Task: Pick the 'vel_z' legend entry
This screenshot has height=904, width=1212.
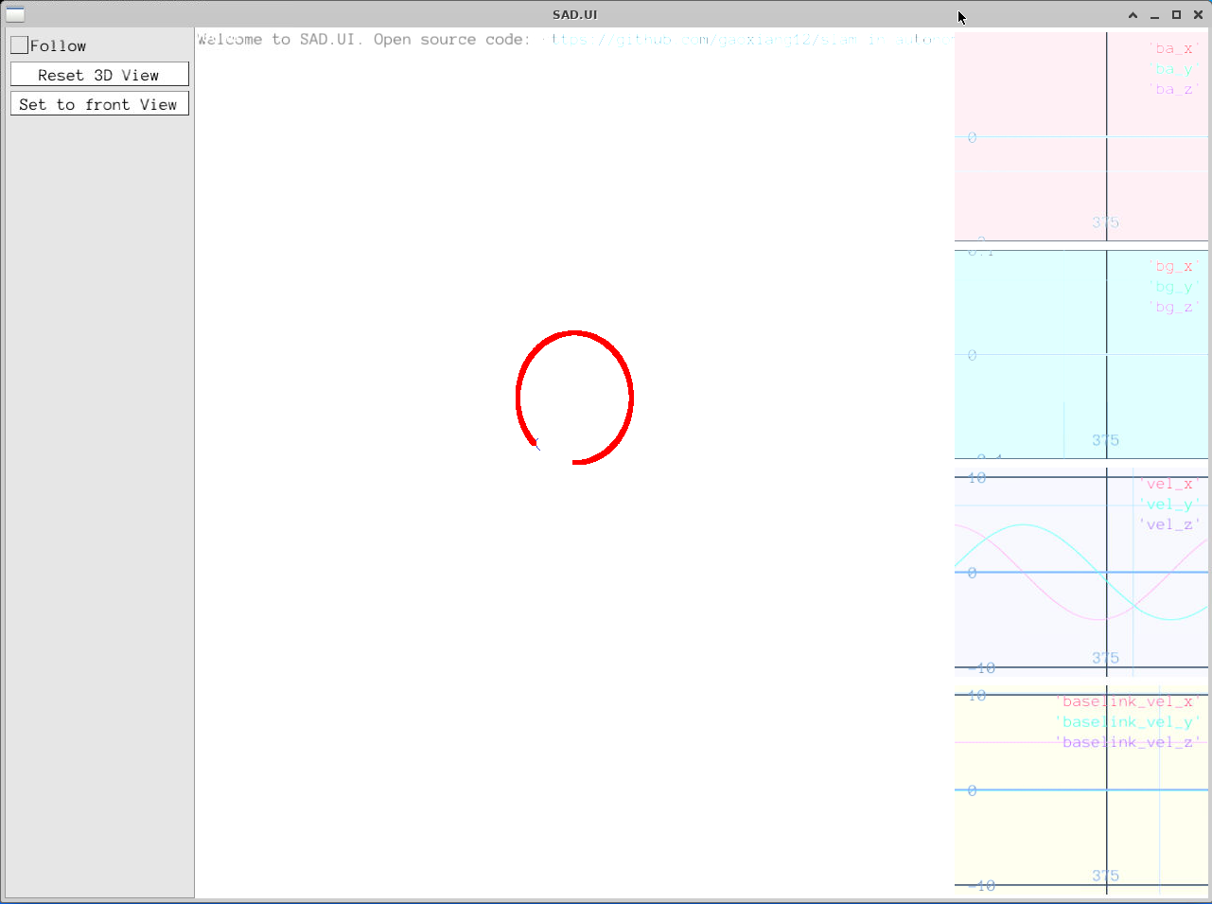Action: point(1169,524)
